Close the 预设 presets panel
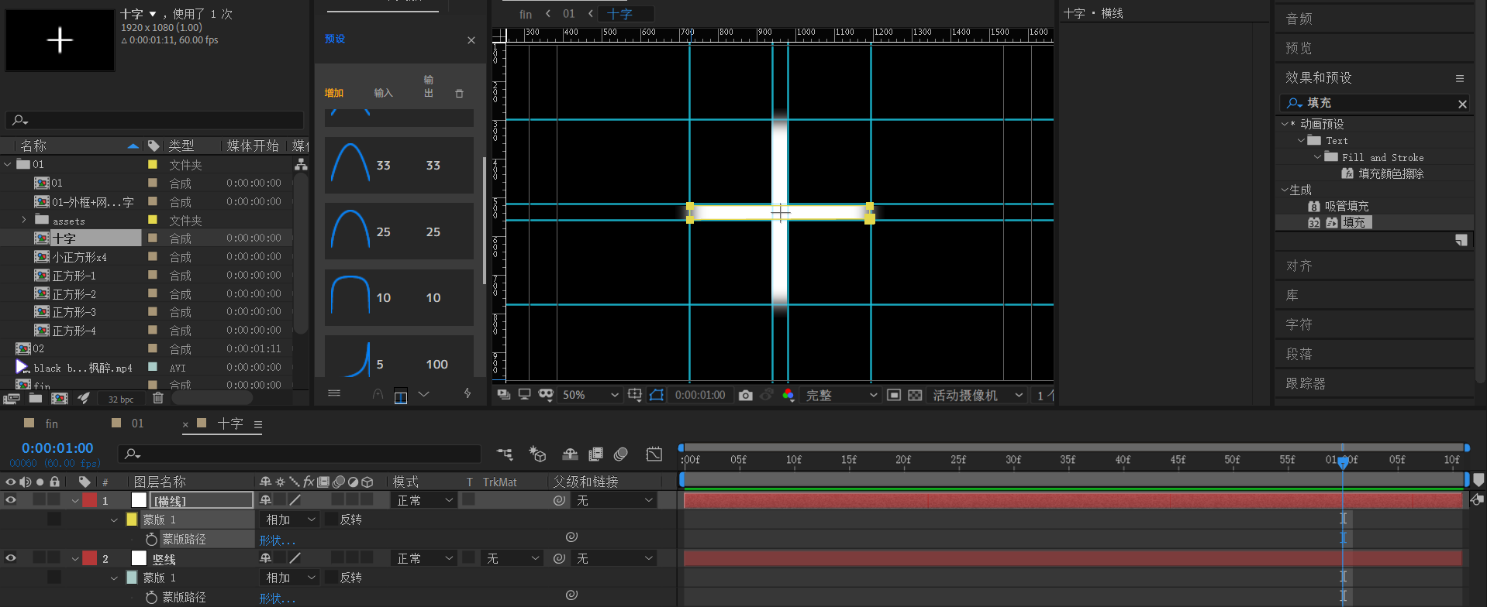 pos(471,40)
